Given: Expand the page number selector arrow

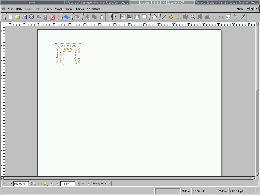Looking at the screenshot, I should [x=78, y=184].
